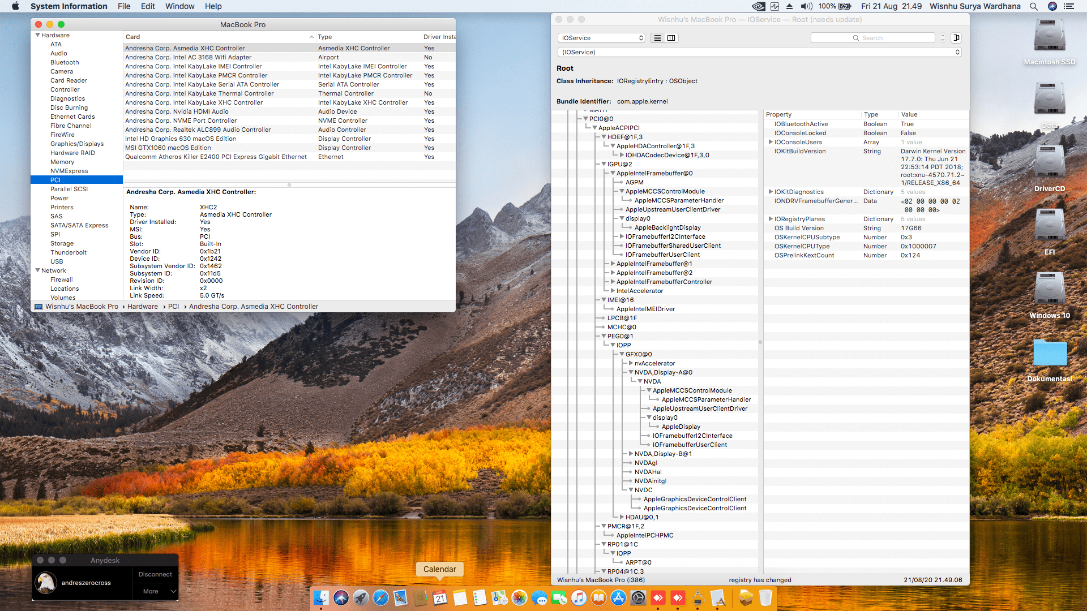Click the sidebar toggle icon beside search
Viewport: 1087px width, 611px height.
point(956,38)
